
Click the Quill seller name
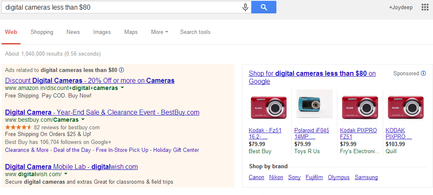(391, 151)
